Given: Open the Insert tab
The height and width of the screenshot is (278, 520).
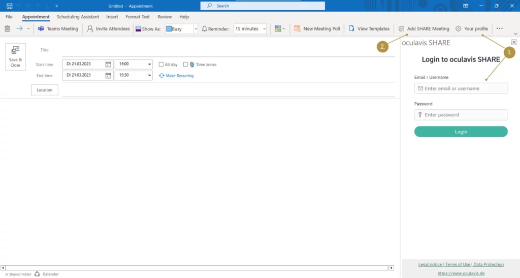Looking at the screenshot, I should coord(112,17).
